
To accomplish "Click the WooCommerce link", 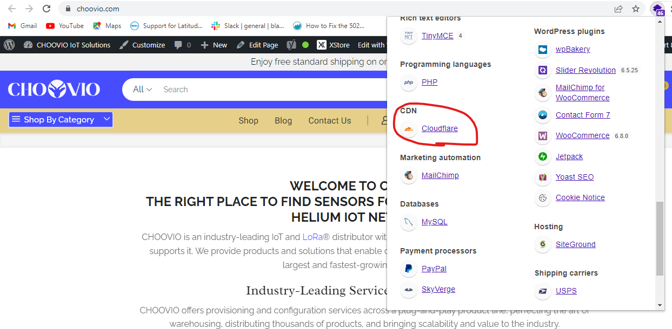I will click(x=583, y=135).
